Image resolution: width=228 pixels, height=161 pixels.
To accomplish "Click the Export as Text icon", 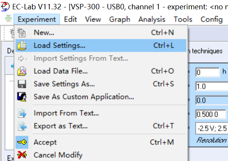I will coord(22,126).
